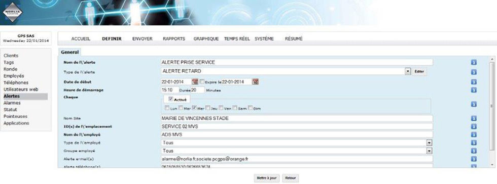Toggle the Expire le checkbox
The width and height of the screenshot is (497, 184).
click(202, 81)
